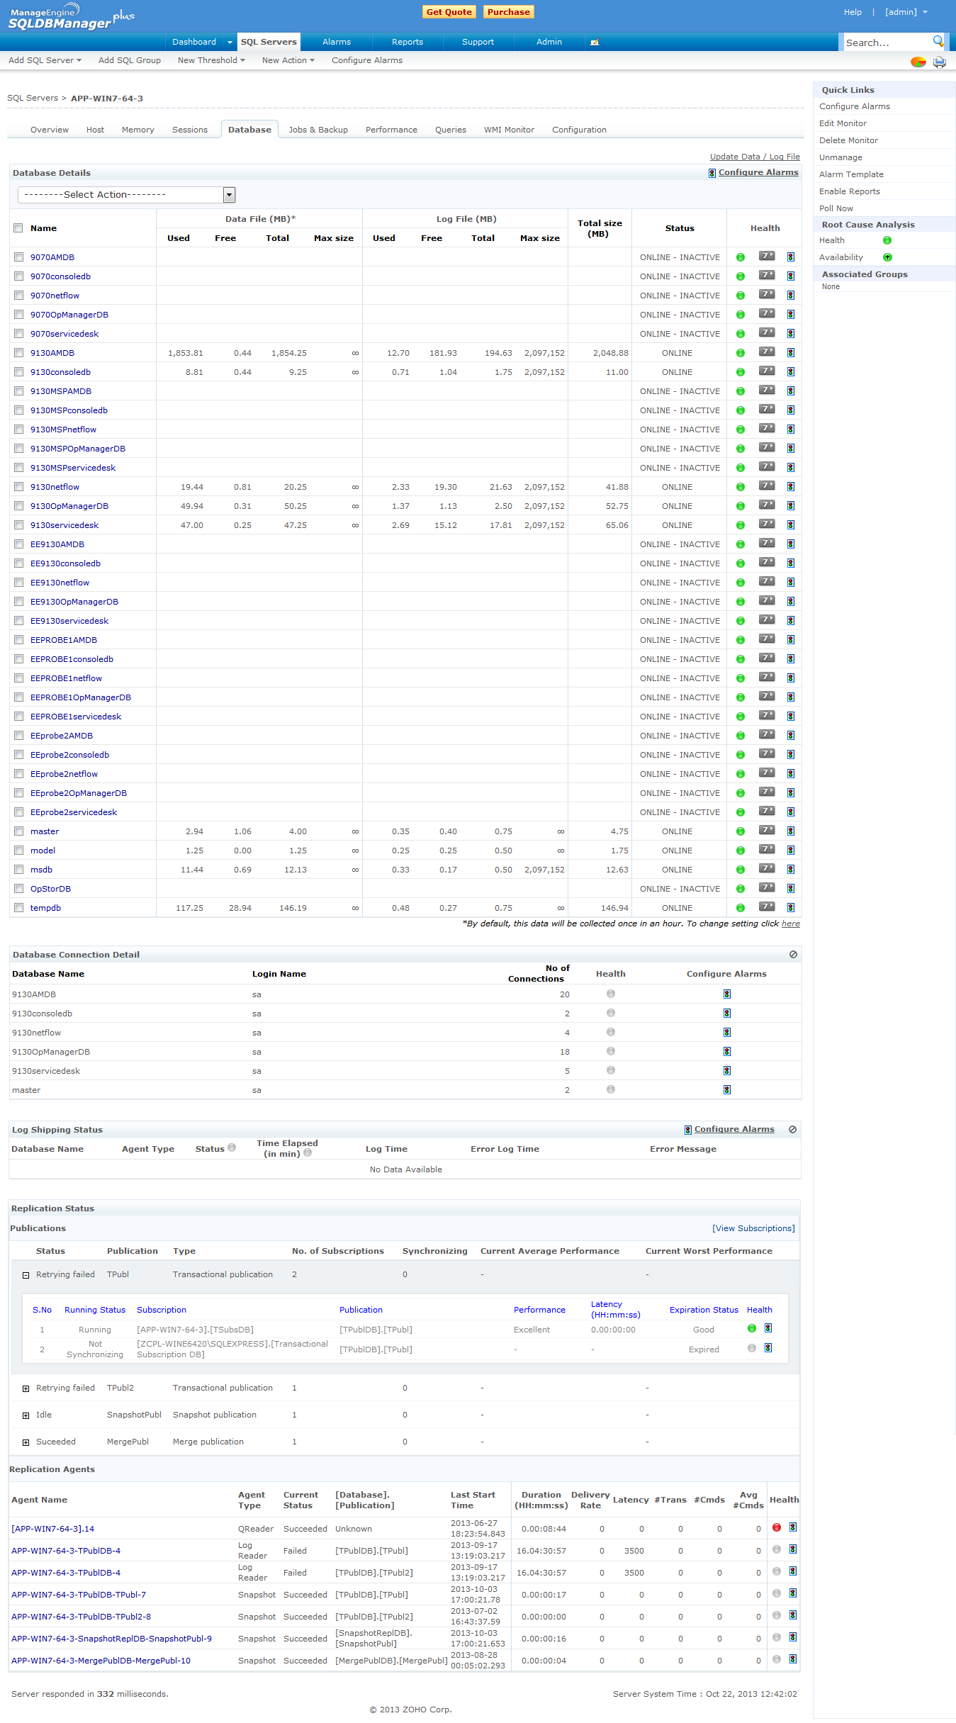The height and width of the screenshot is (1723, 956).
Task: Click health dot for EE9130AMDB
Action: (x=741, y=544)
